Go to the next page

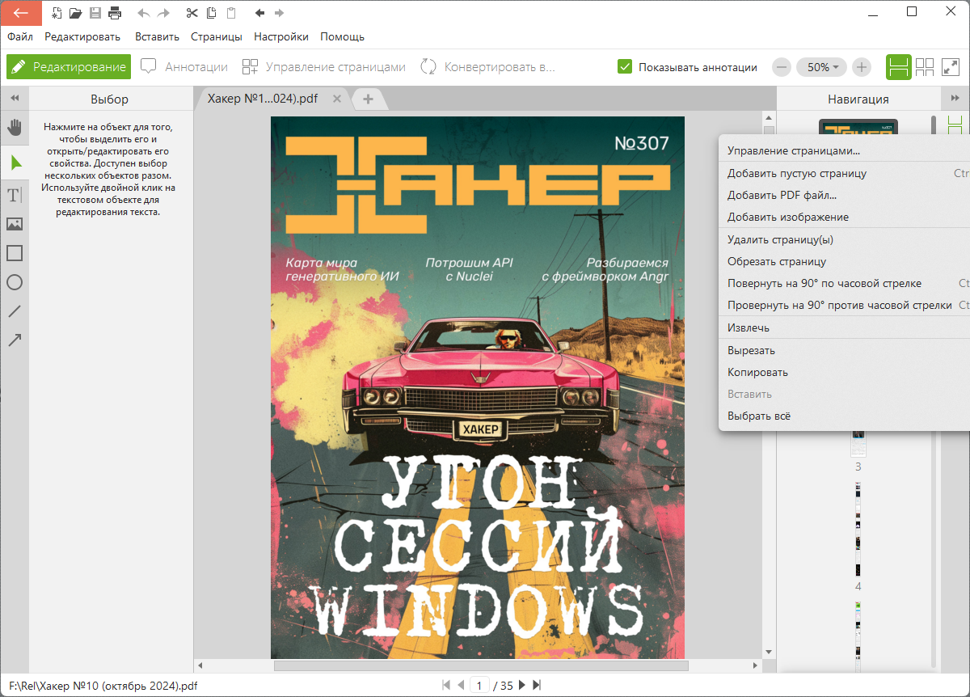521,686
